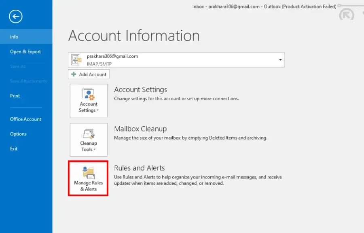Open the Open & Export page
The height and width of the screenshot is (233, 364).
click(x=26, y=51)
